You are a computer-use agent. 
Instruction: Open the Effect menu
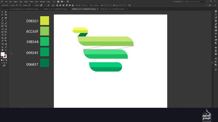[x=32, y=2]
